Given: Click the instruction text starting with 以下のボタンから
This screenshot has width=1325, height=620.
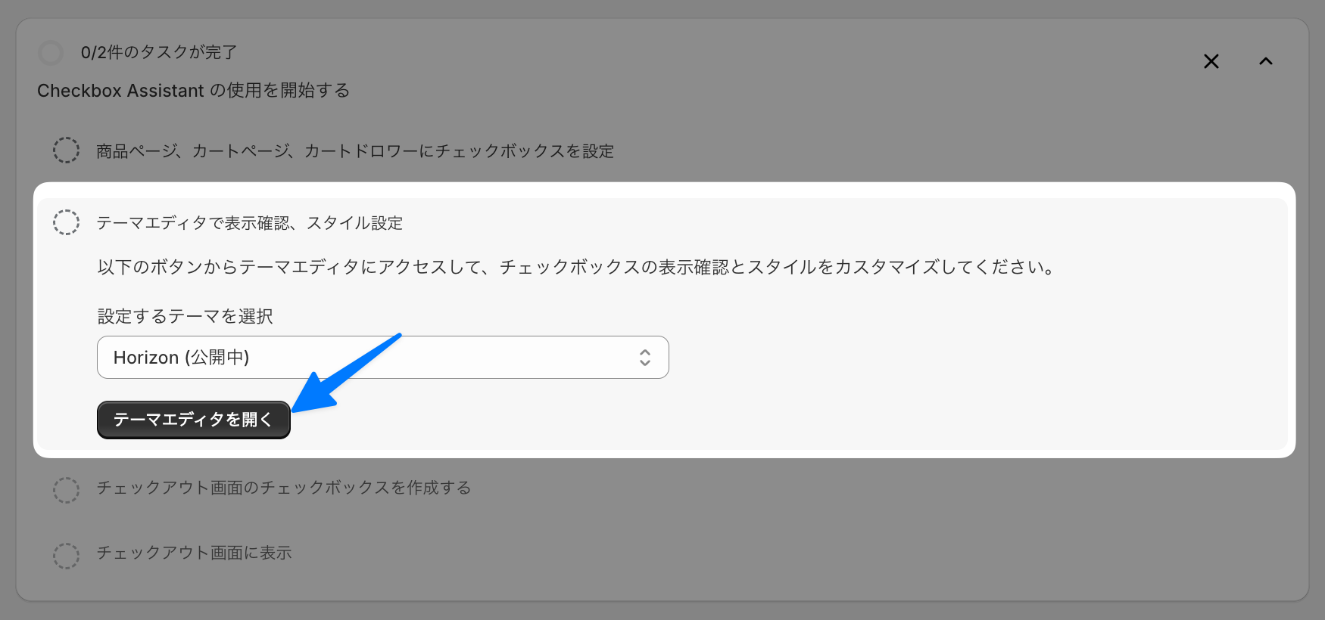Looking at the screenshot, I should pos(575,267).
